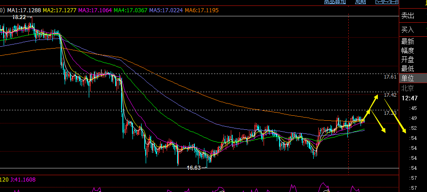Click the 幅度 change range row
The image size is (427, 192).
point(413,50)
